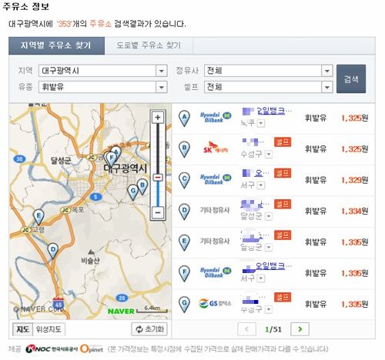This screenshot has height=360, width=385.
Task: Click the 달성군 label on the map
Action: [61, 161]
